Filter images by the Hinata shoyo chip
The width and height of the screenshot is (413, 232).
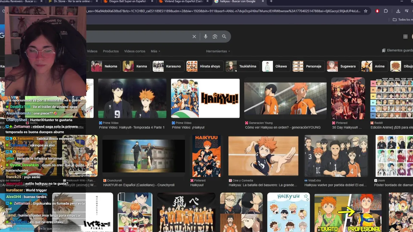(205, 66)
